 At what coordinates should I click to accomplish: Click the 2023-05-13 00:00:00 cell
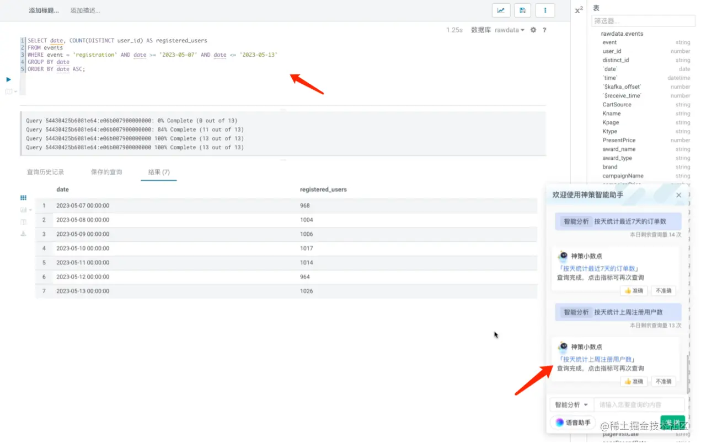click(83, 291)
